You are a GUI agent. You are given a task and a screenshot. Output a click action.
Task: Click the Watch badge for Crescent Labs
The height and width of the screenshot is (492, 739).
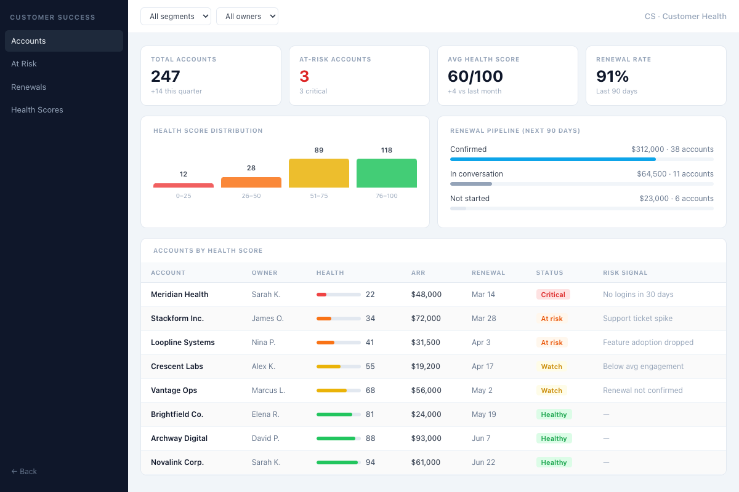click(x=551, y=366)
